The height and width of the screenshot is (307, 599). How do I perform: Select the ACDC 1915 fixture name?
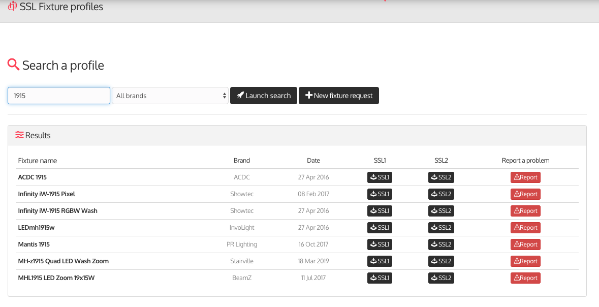pyautogui.click(x=33, y=177)
